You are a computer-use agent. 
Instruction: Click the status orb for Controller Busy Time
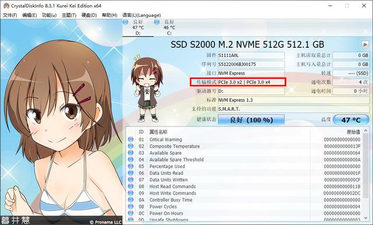(131, 200)
